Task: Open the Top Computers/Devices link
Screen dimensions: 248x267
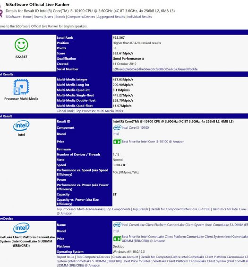Action: [x=93, y=257]
